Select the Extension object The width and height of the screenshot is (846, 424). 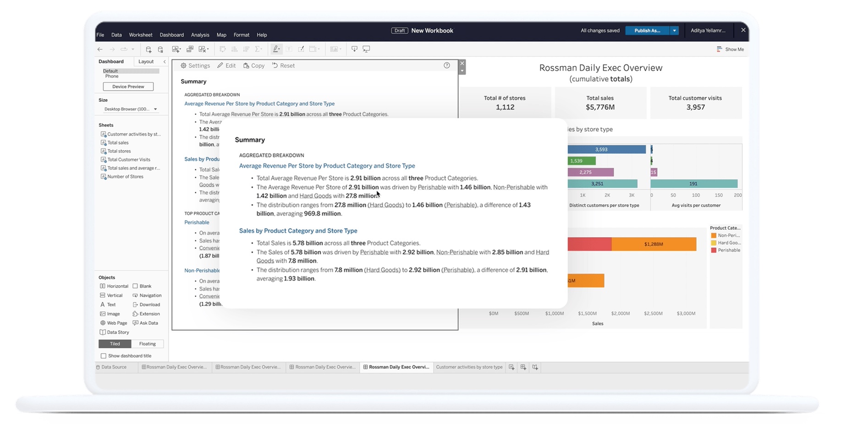146,314
